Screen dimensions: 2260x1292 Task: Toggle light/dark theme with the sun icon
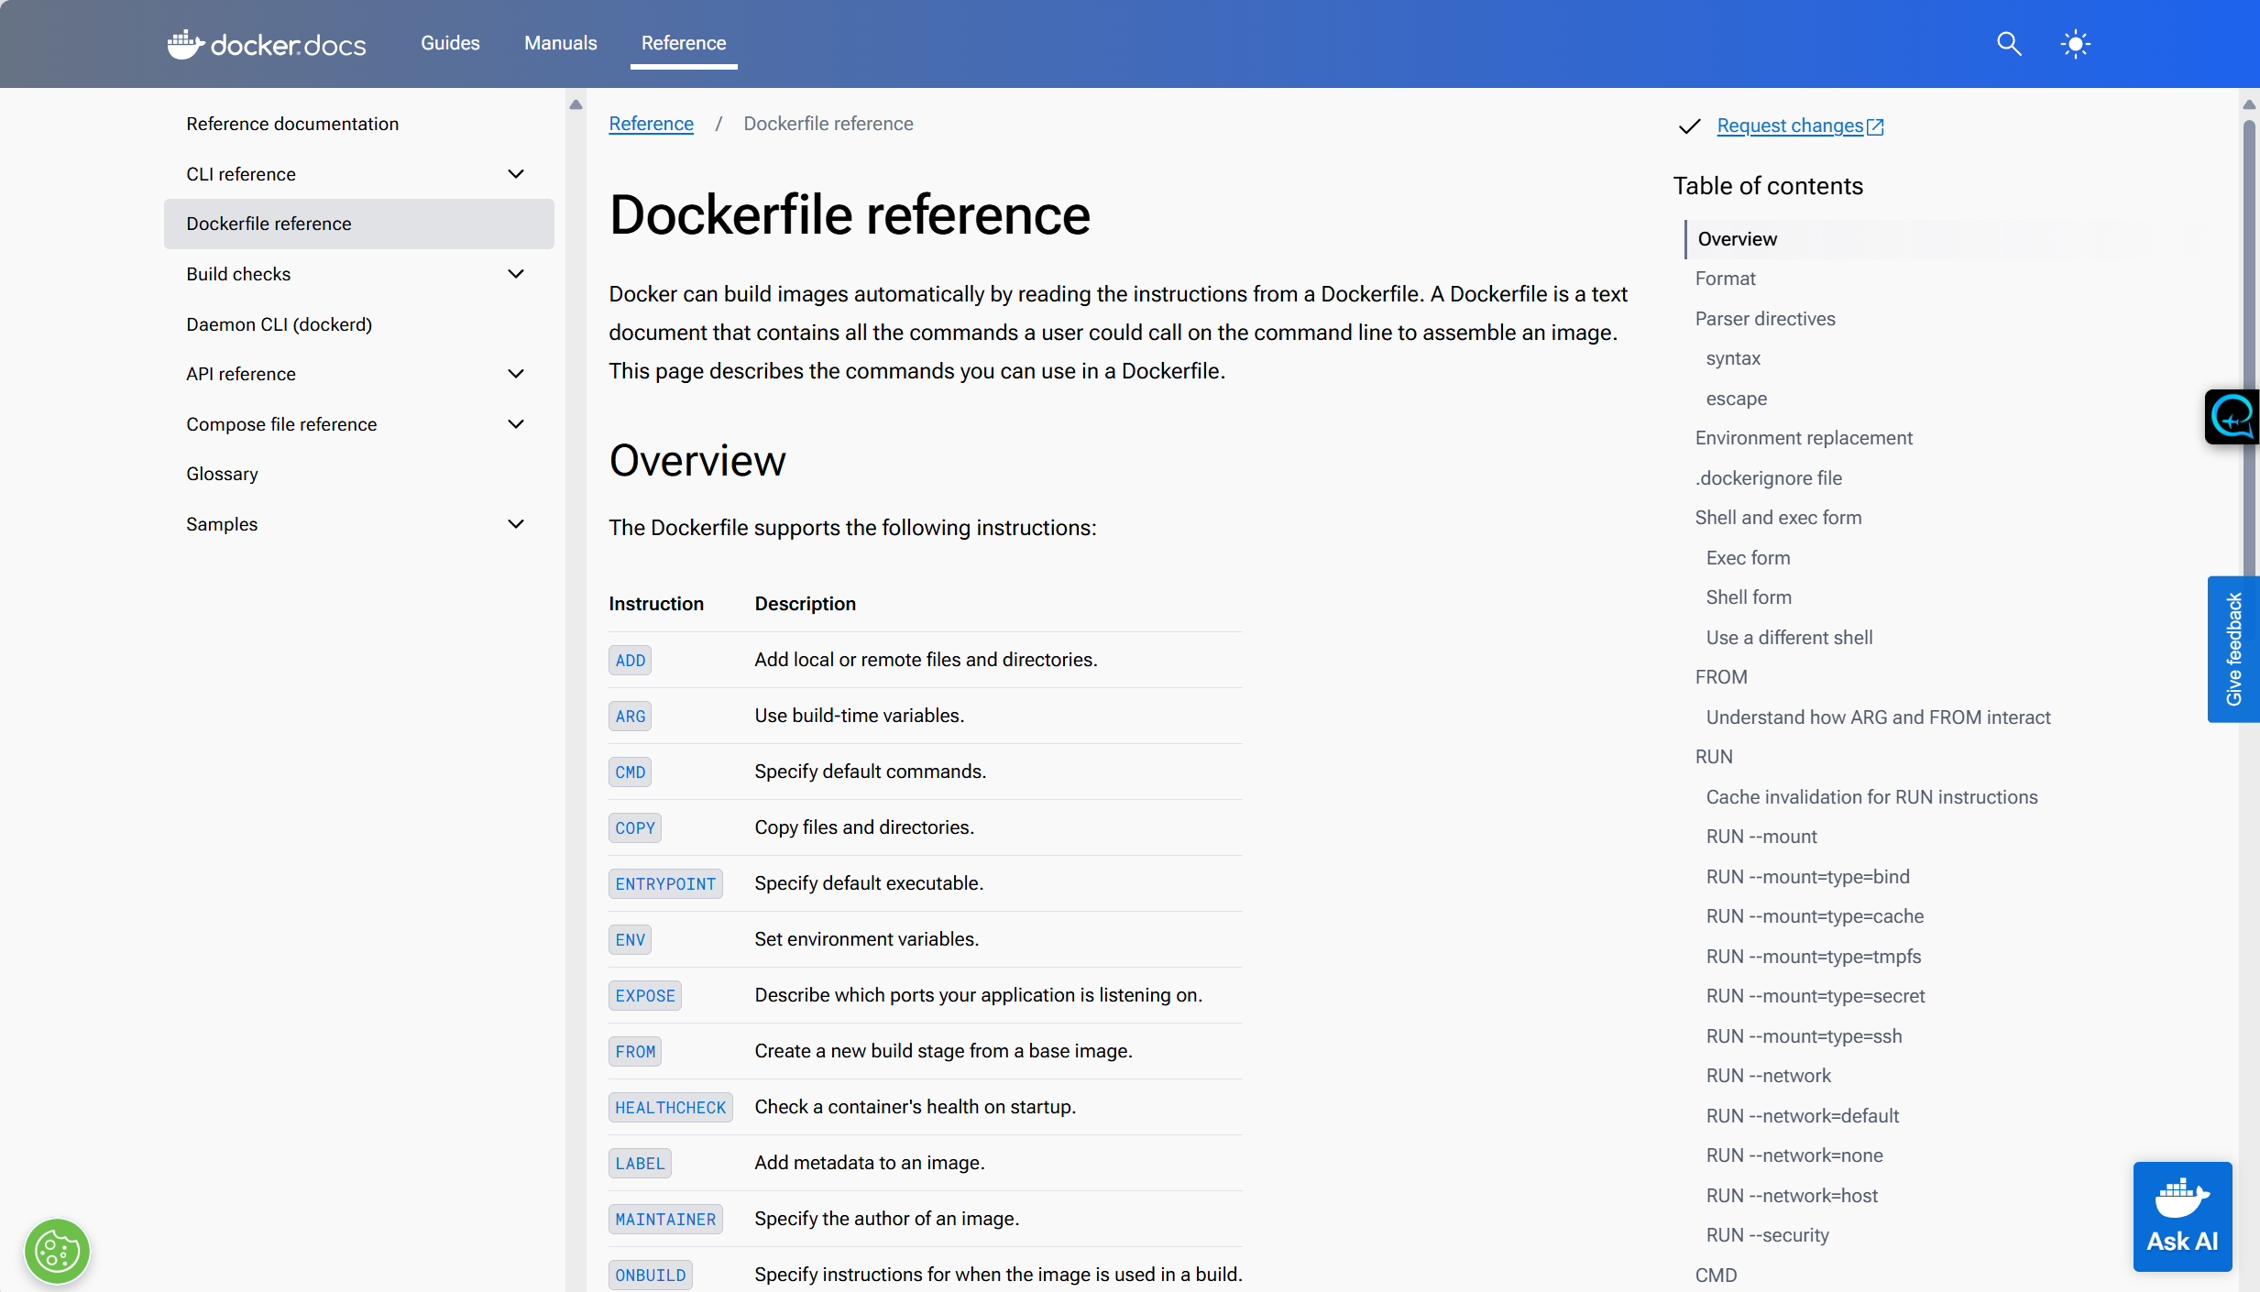coord(2075,43)
